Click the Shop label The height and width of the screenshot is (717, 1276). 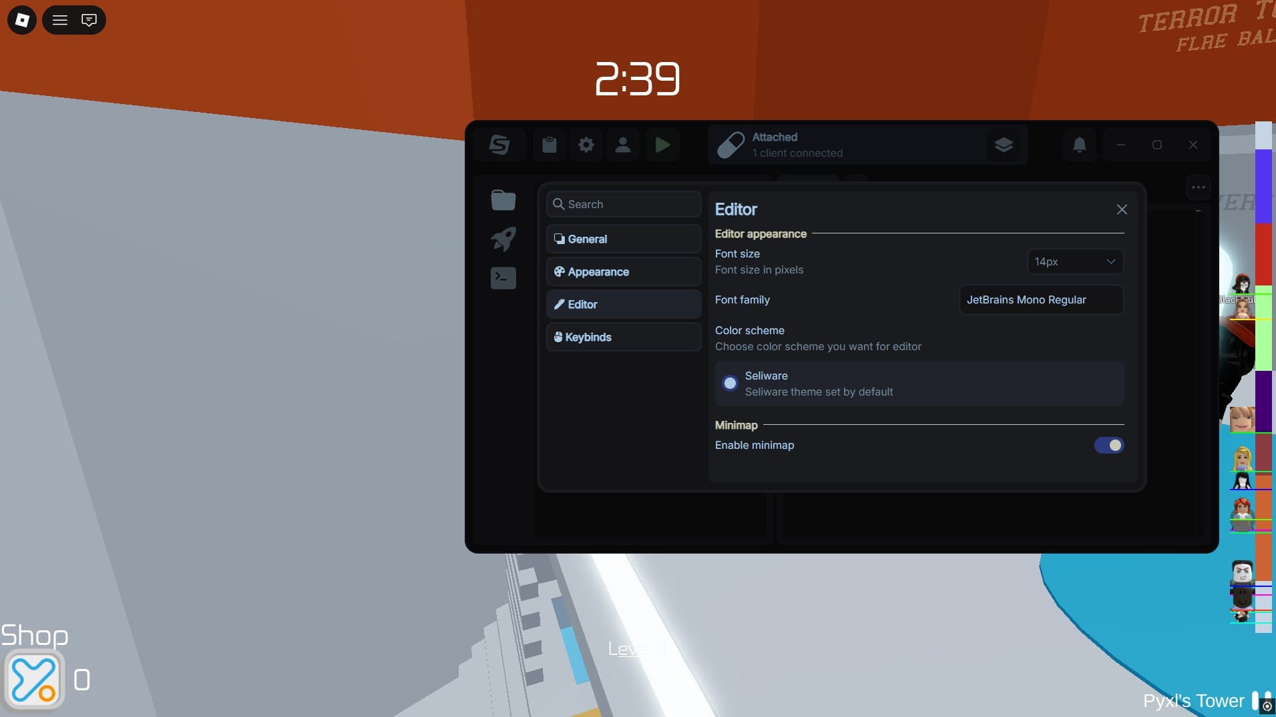coord(35,635)
